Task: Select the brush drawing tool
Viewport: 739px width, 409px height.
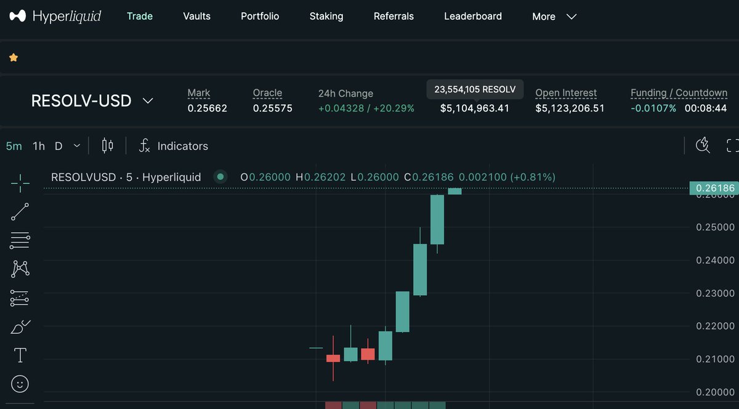Action: coord(20,327)
